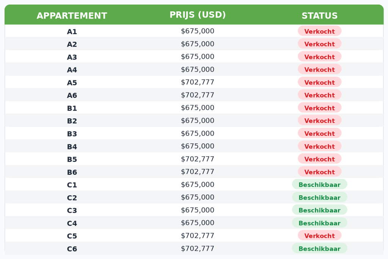The image size is (388, 259).
Task: Click the Verkocht badge in row B2
Action: [319, 121]
